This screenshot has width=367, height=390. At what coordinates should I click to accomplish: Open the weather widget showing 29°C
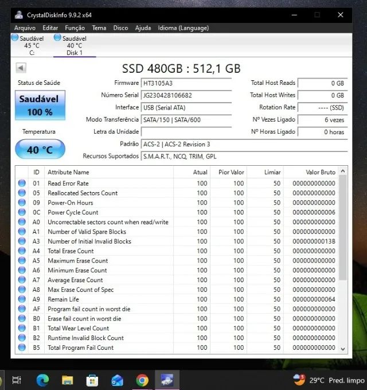click(329, 380)
